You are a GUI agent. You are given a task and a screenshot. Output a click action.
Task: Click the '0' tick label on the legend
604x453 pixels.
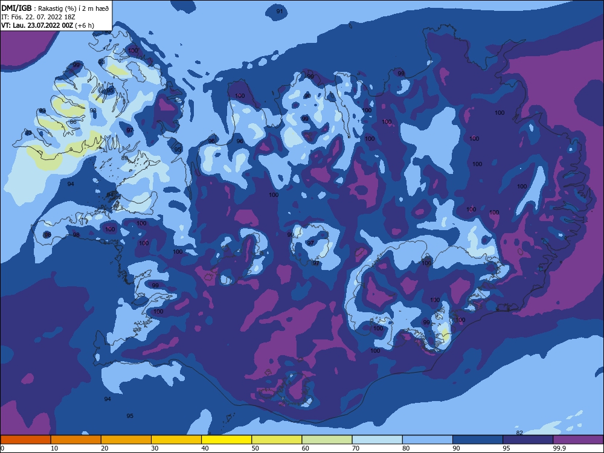tap(2, 448)
